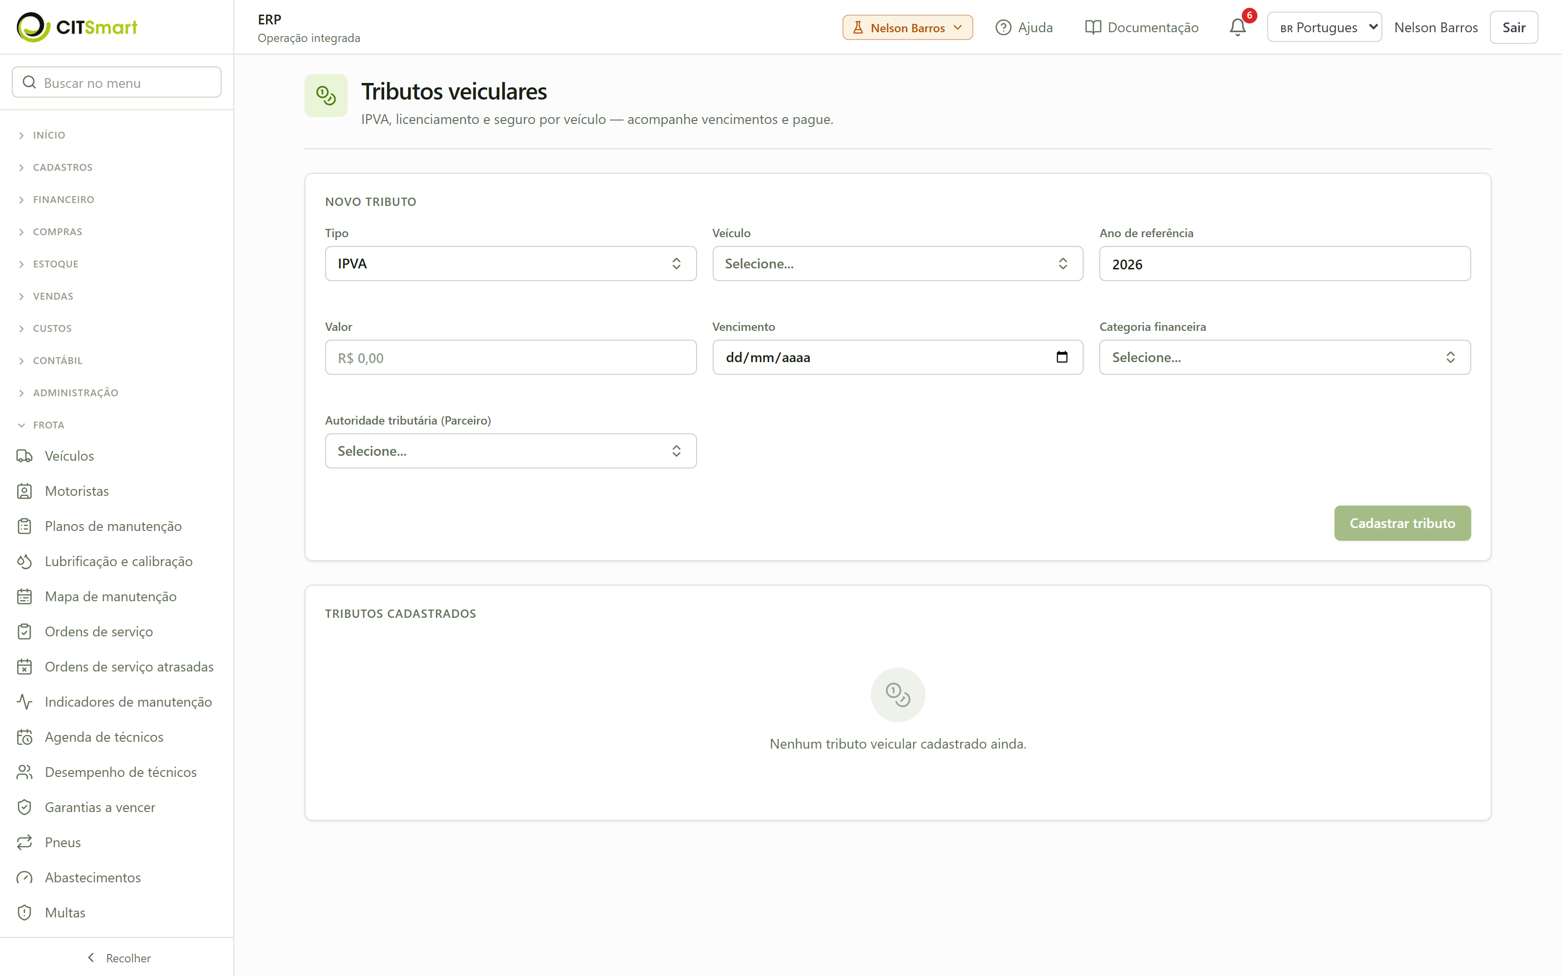Click the Indicadores de manutenção activity icon

point(24,702)
